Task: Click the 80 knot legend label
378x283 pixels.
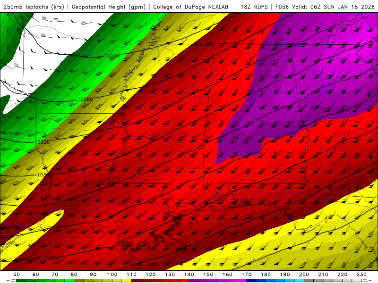Action: [74, 275]
